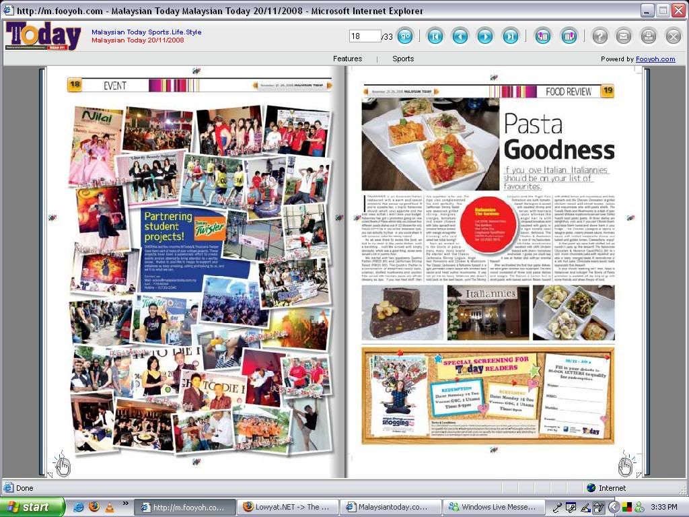Click the blue 'go' page button
The width and height of the screenshot is (689, 517).
[x=405, y=36]
